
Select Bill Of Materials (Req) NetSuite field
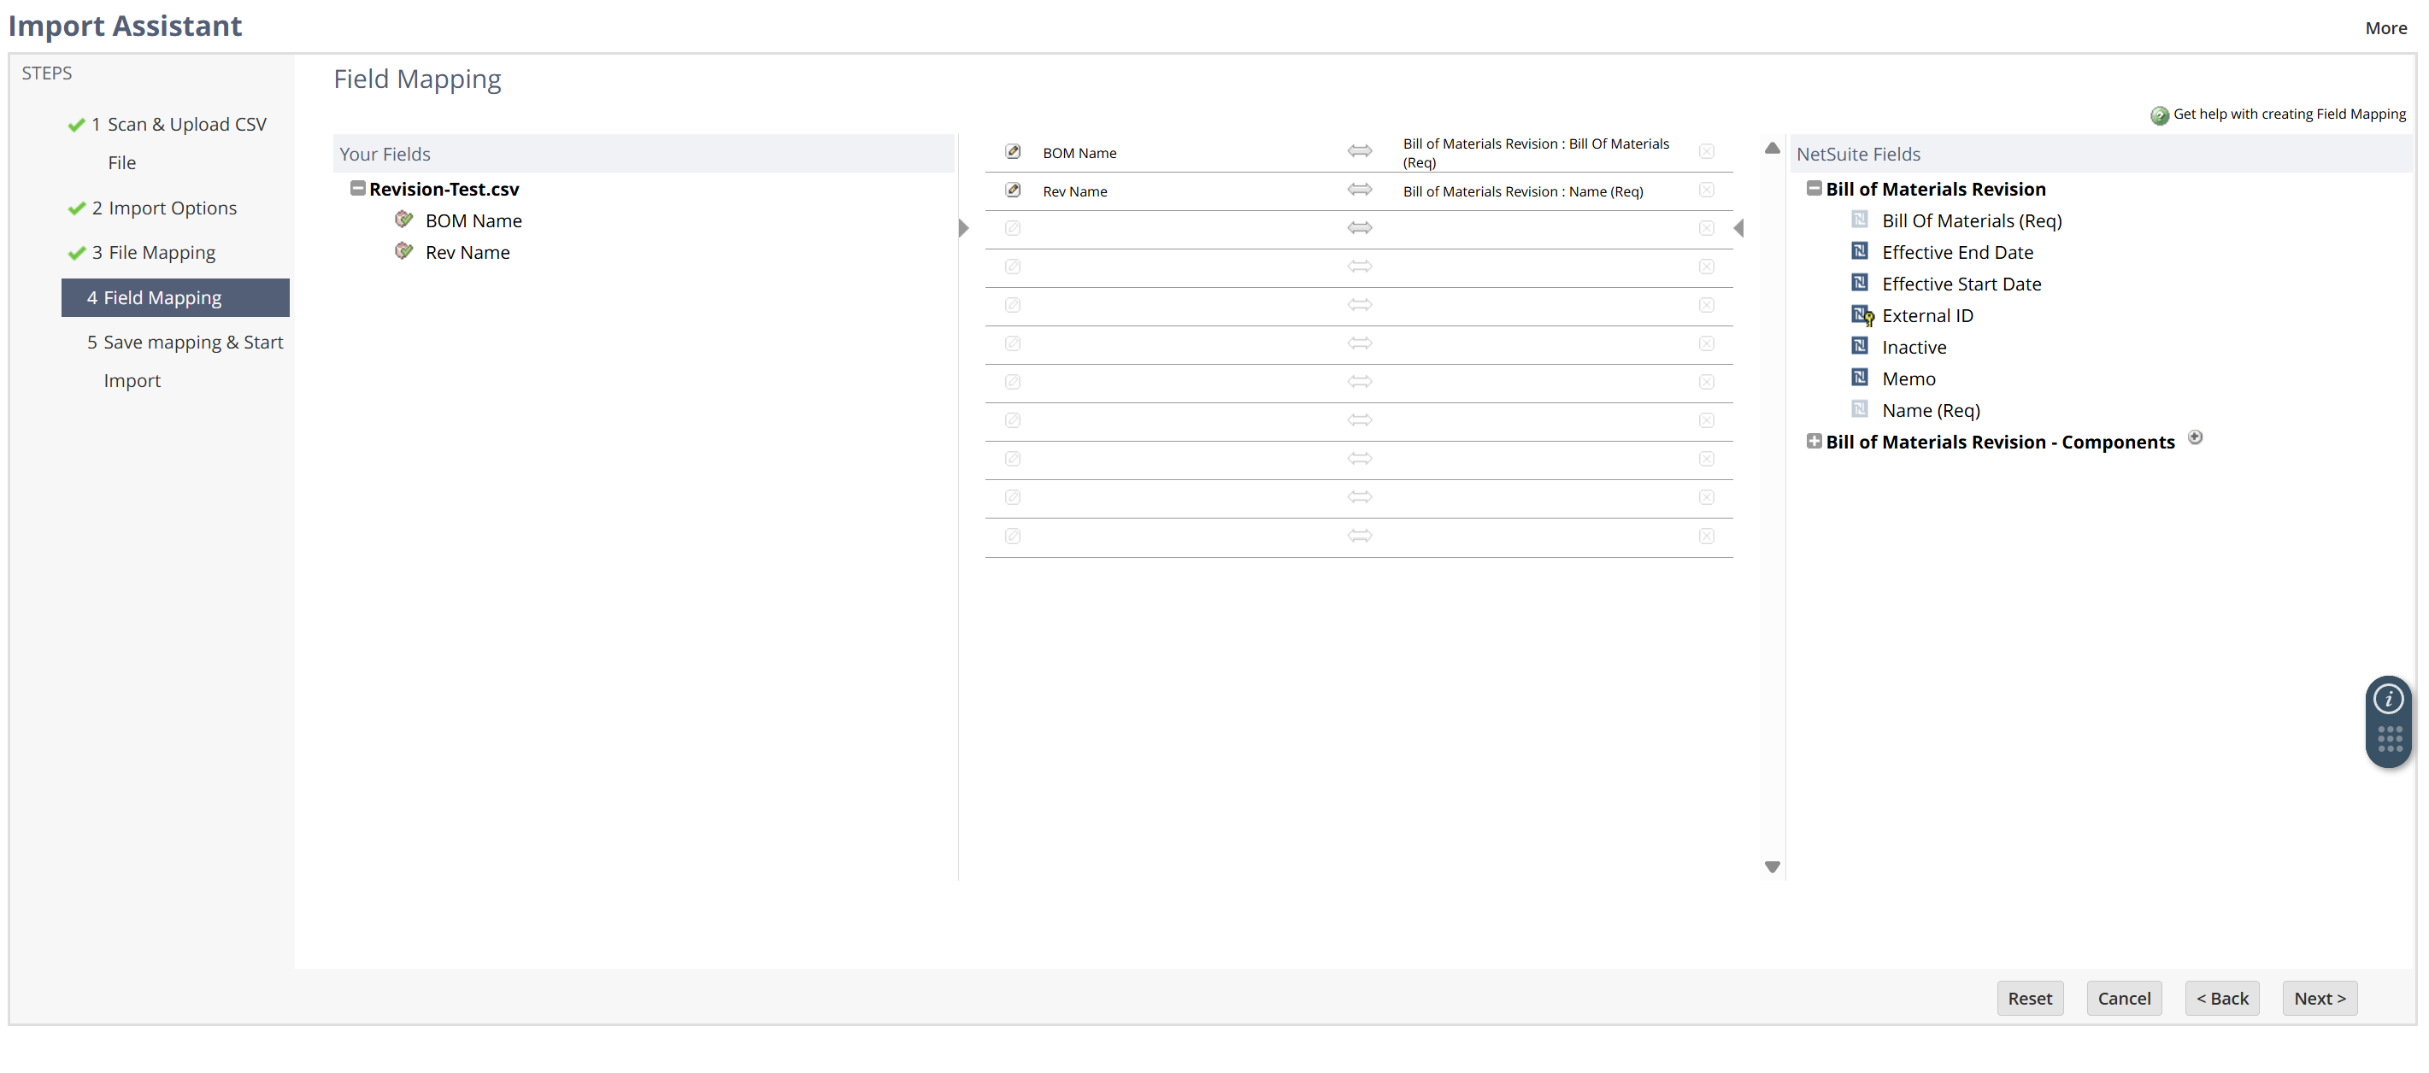tap(1972, 220)
